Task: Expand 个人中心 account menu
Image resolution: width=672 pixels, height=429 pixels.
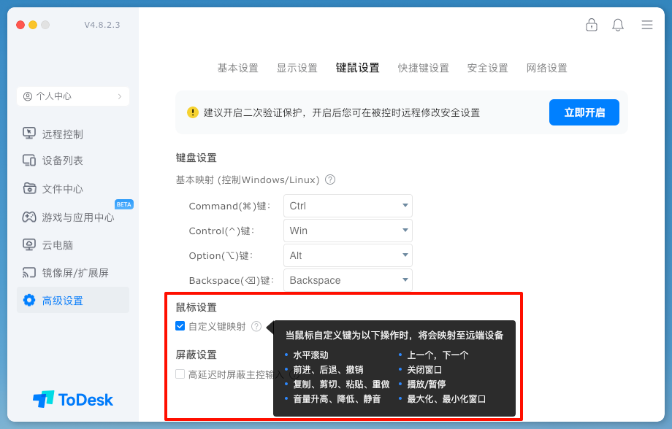Action: click(x=73, y=96)
